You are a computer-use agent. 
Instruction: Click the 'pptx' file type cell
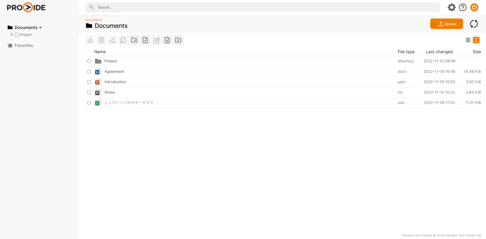point(402,82)
